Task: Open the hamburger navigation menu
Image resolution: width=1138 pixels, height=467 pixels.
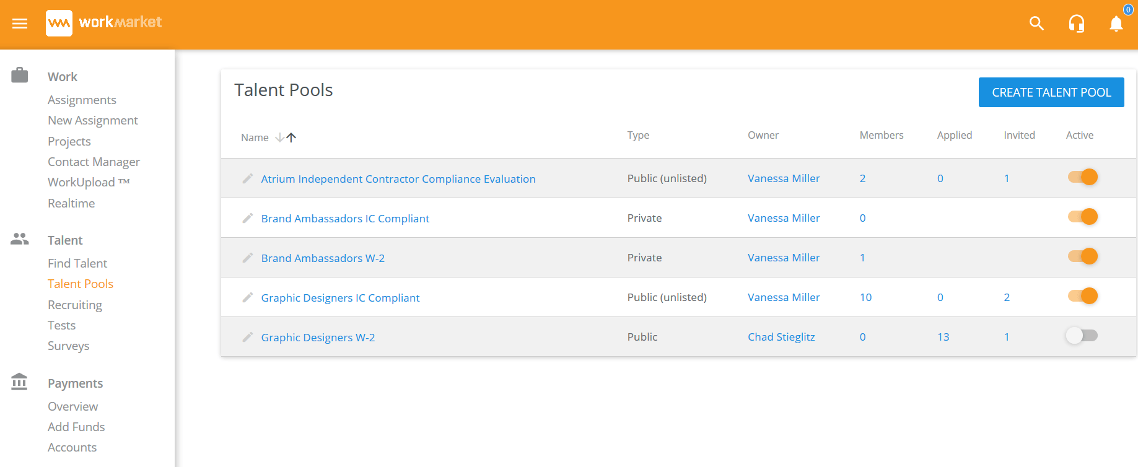Action: 20,24
